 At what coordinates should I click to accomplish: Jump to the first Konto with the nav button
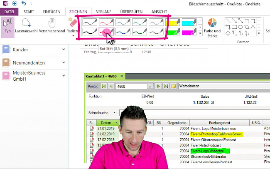coord(104,86)
